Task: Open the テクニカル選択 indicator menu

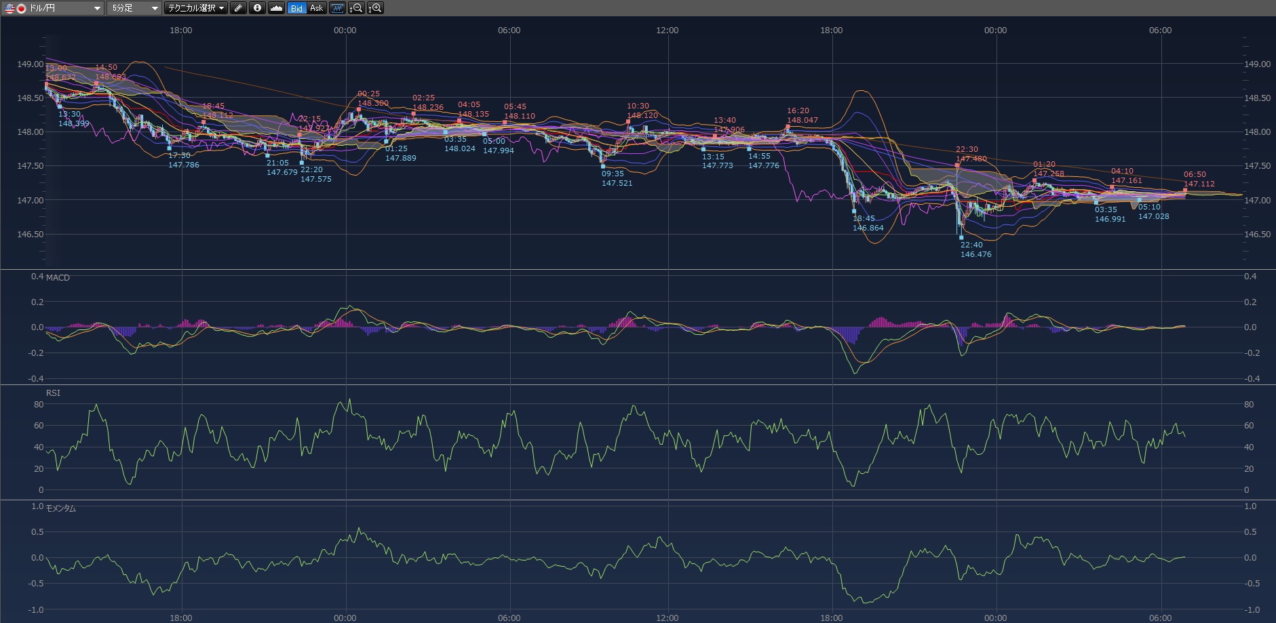Action: (x=197, y=8)
